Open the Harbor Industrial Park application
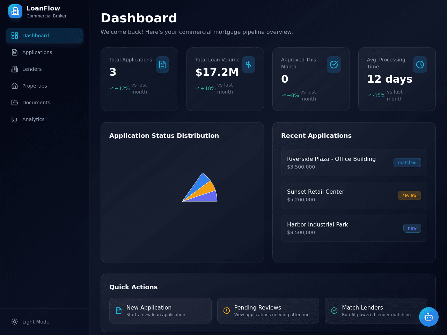The image size is (447, 335). (x=354, y=228)
